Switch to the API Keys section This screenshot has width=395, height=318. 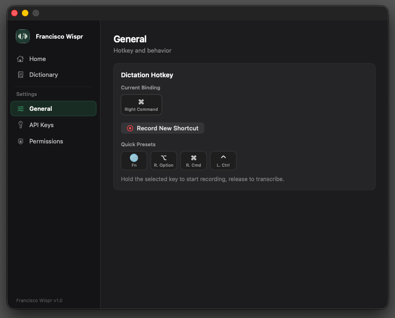click(x=41, y=125)
